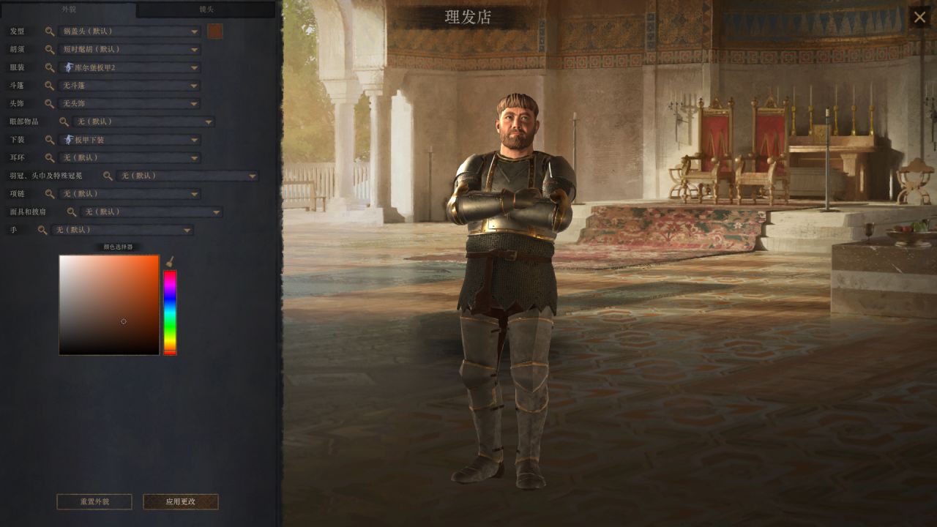Click the magnifier for 眼部物品
Image resolution: width=937 pixels, height=527 pixels.
[x=64, y=122]
